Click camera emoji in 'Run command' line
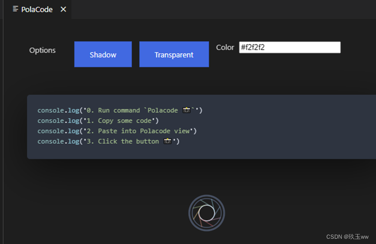Image resolution: width=376 pixels, height=244 pixels. [x=186, y=110]
